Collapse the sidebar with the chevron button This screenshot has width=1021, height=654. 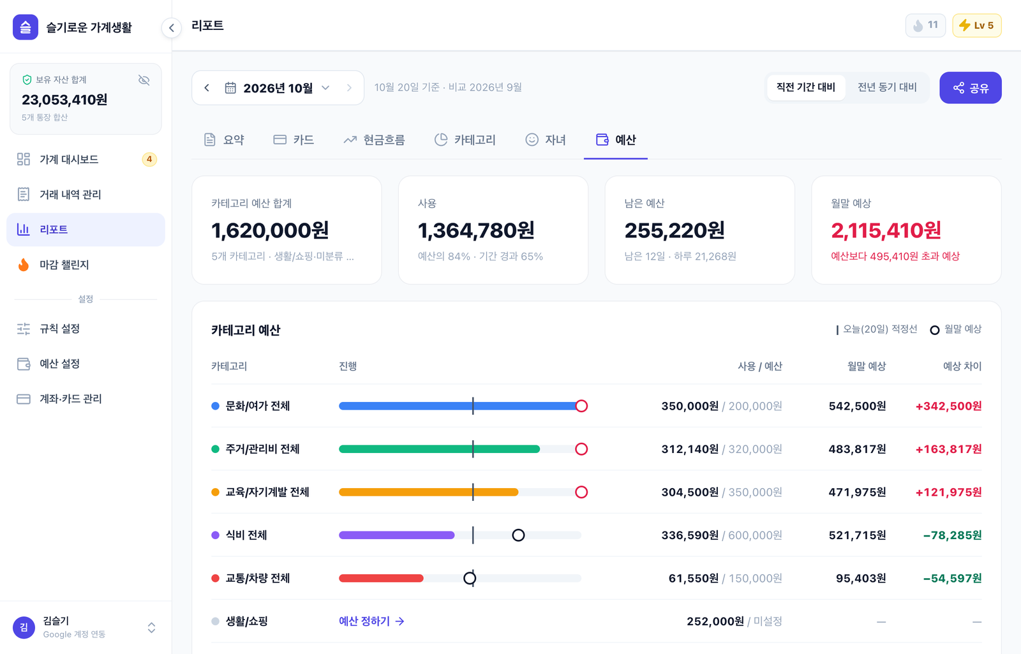click(171, 27)
